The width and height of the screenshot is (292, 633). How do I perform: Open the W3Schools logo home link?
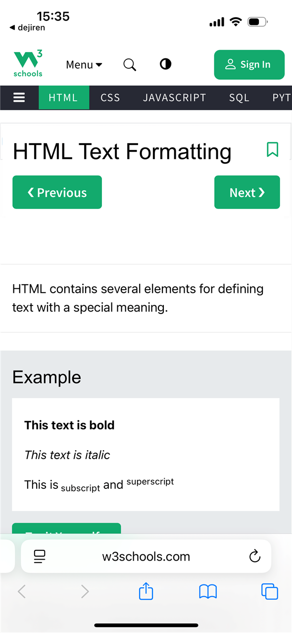tap(28, 64)
